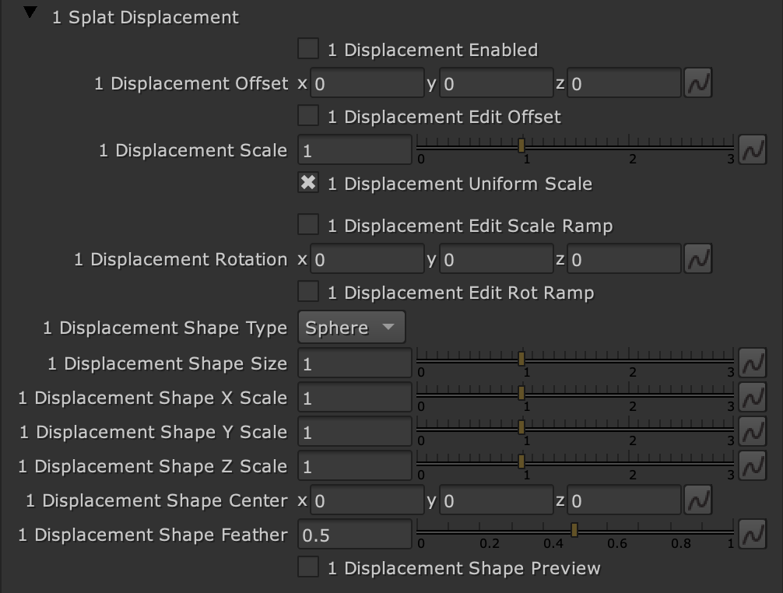Click the 1 Displacement Offset label
Image resolution: width=783 pixels, height=593 pixels.
pos(191,83)
